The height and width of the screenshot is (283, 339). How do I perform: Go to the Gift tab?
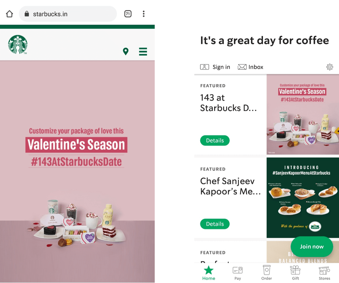295,273
